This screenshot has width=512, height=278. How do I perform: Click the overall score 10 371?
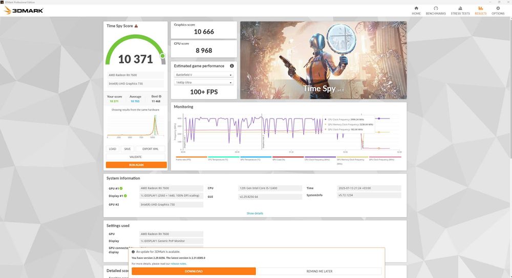click(x=136, y=59)
